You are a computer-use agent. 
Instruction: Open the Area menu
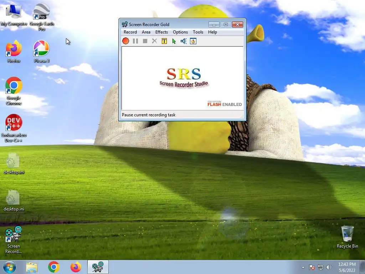146,32
